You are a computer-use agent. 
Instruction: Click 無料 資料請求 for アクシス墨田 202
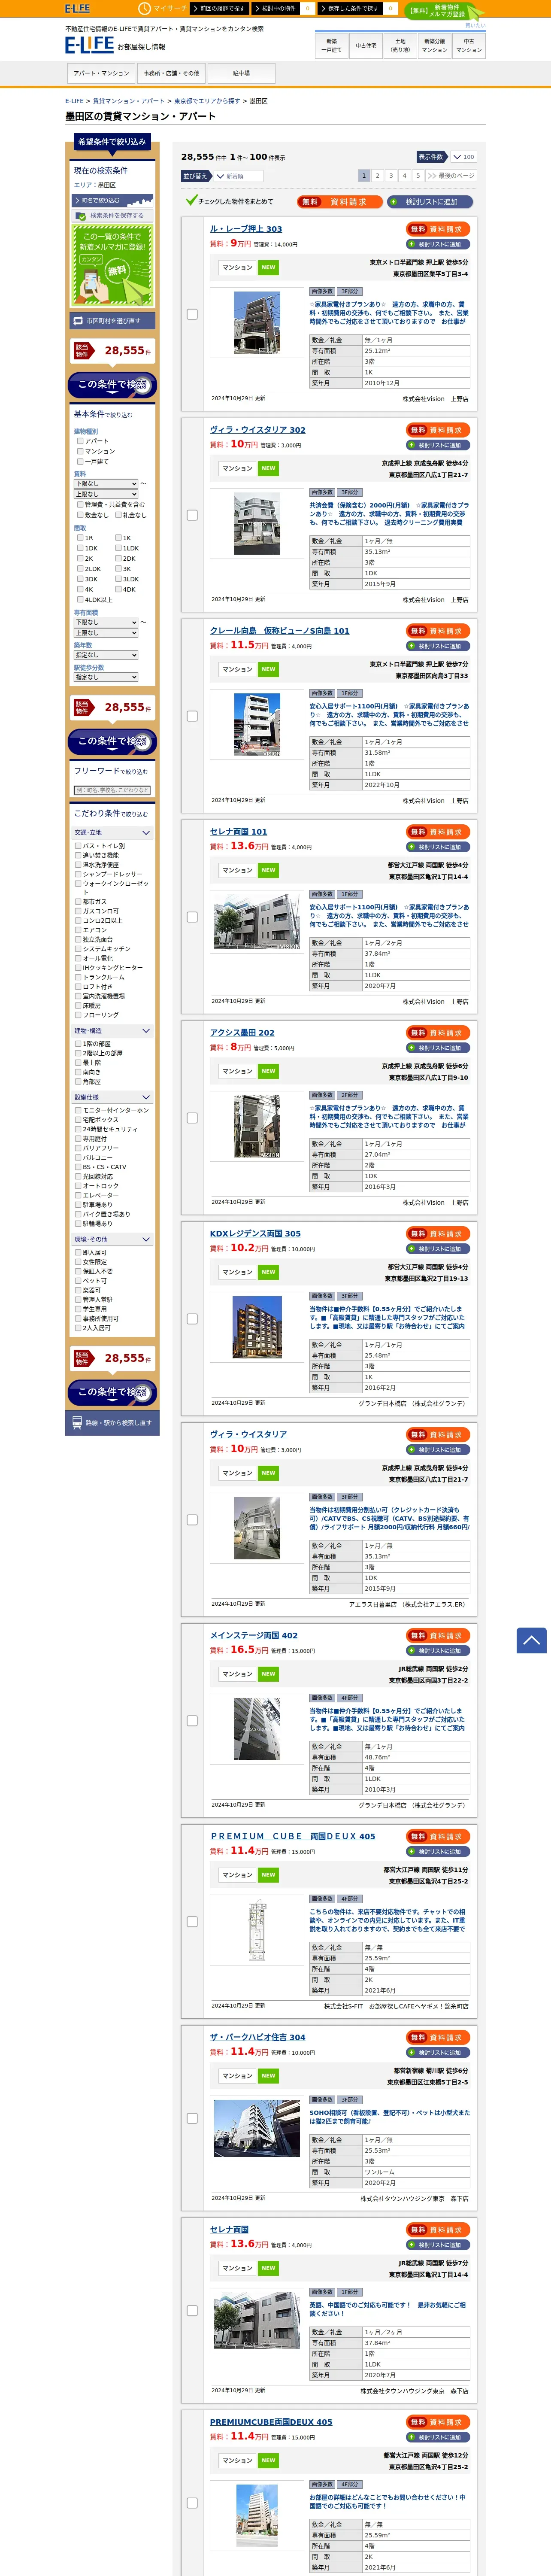[438, 1033]
